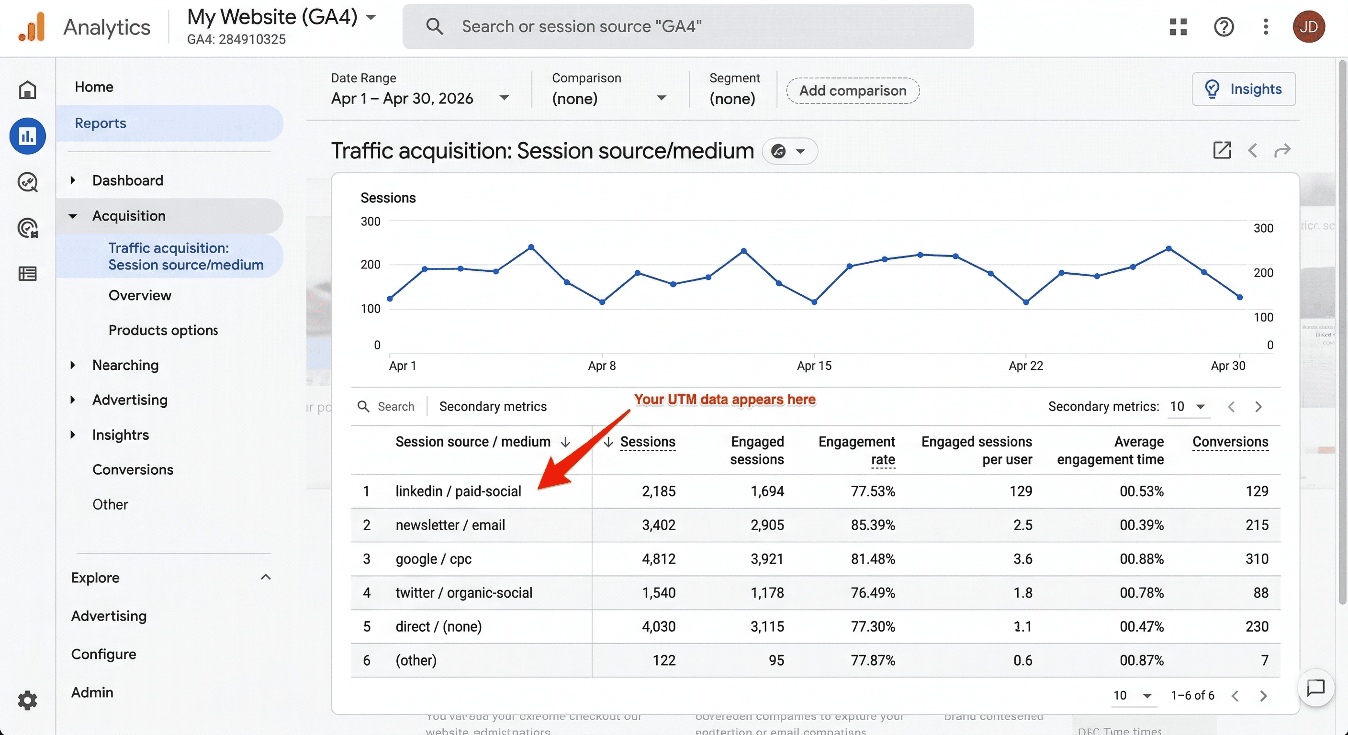This screenshot has width=1348, height=735.
Task: Click the Home icon in the sidebar
Action: [x=27, y=90]
